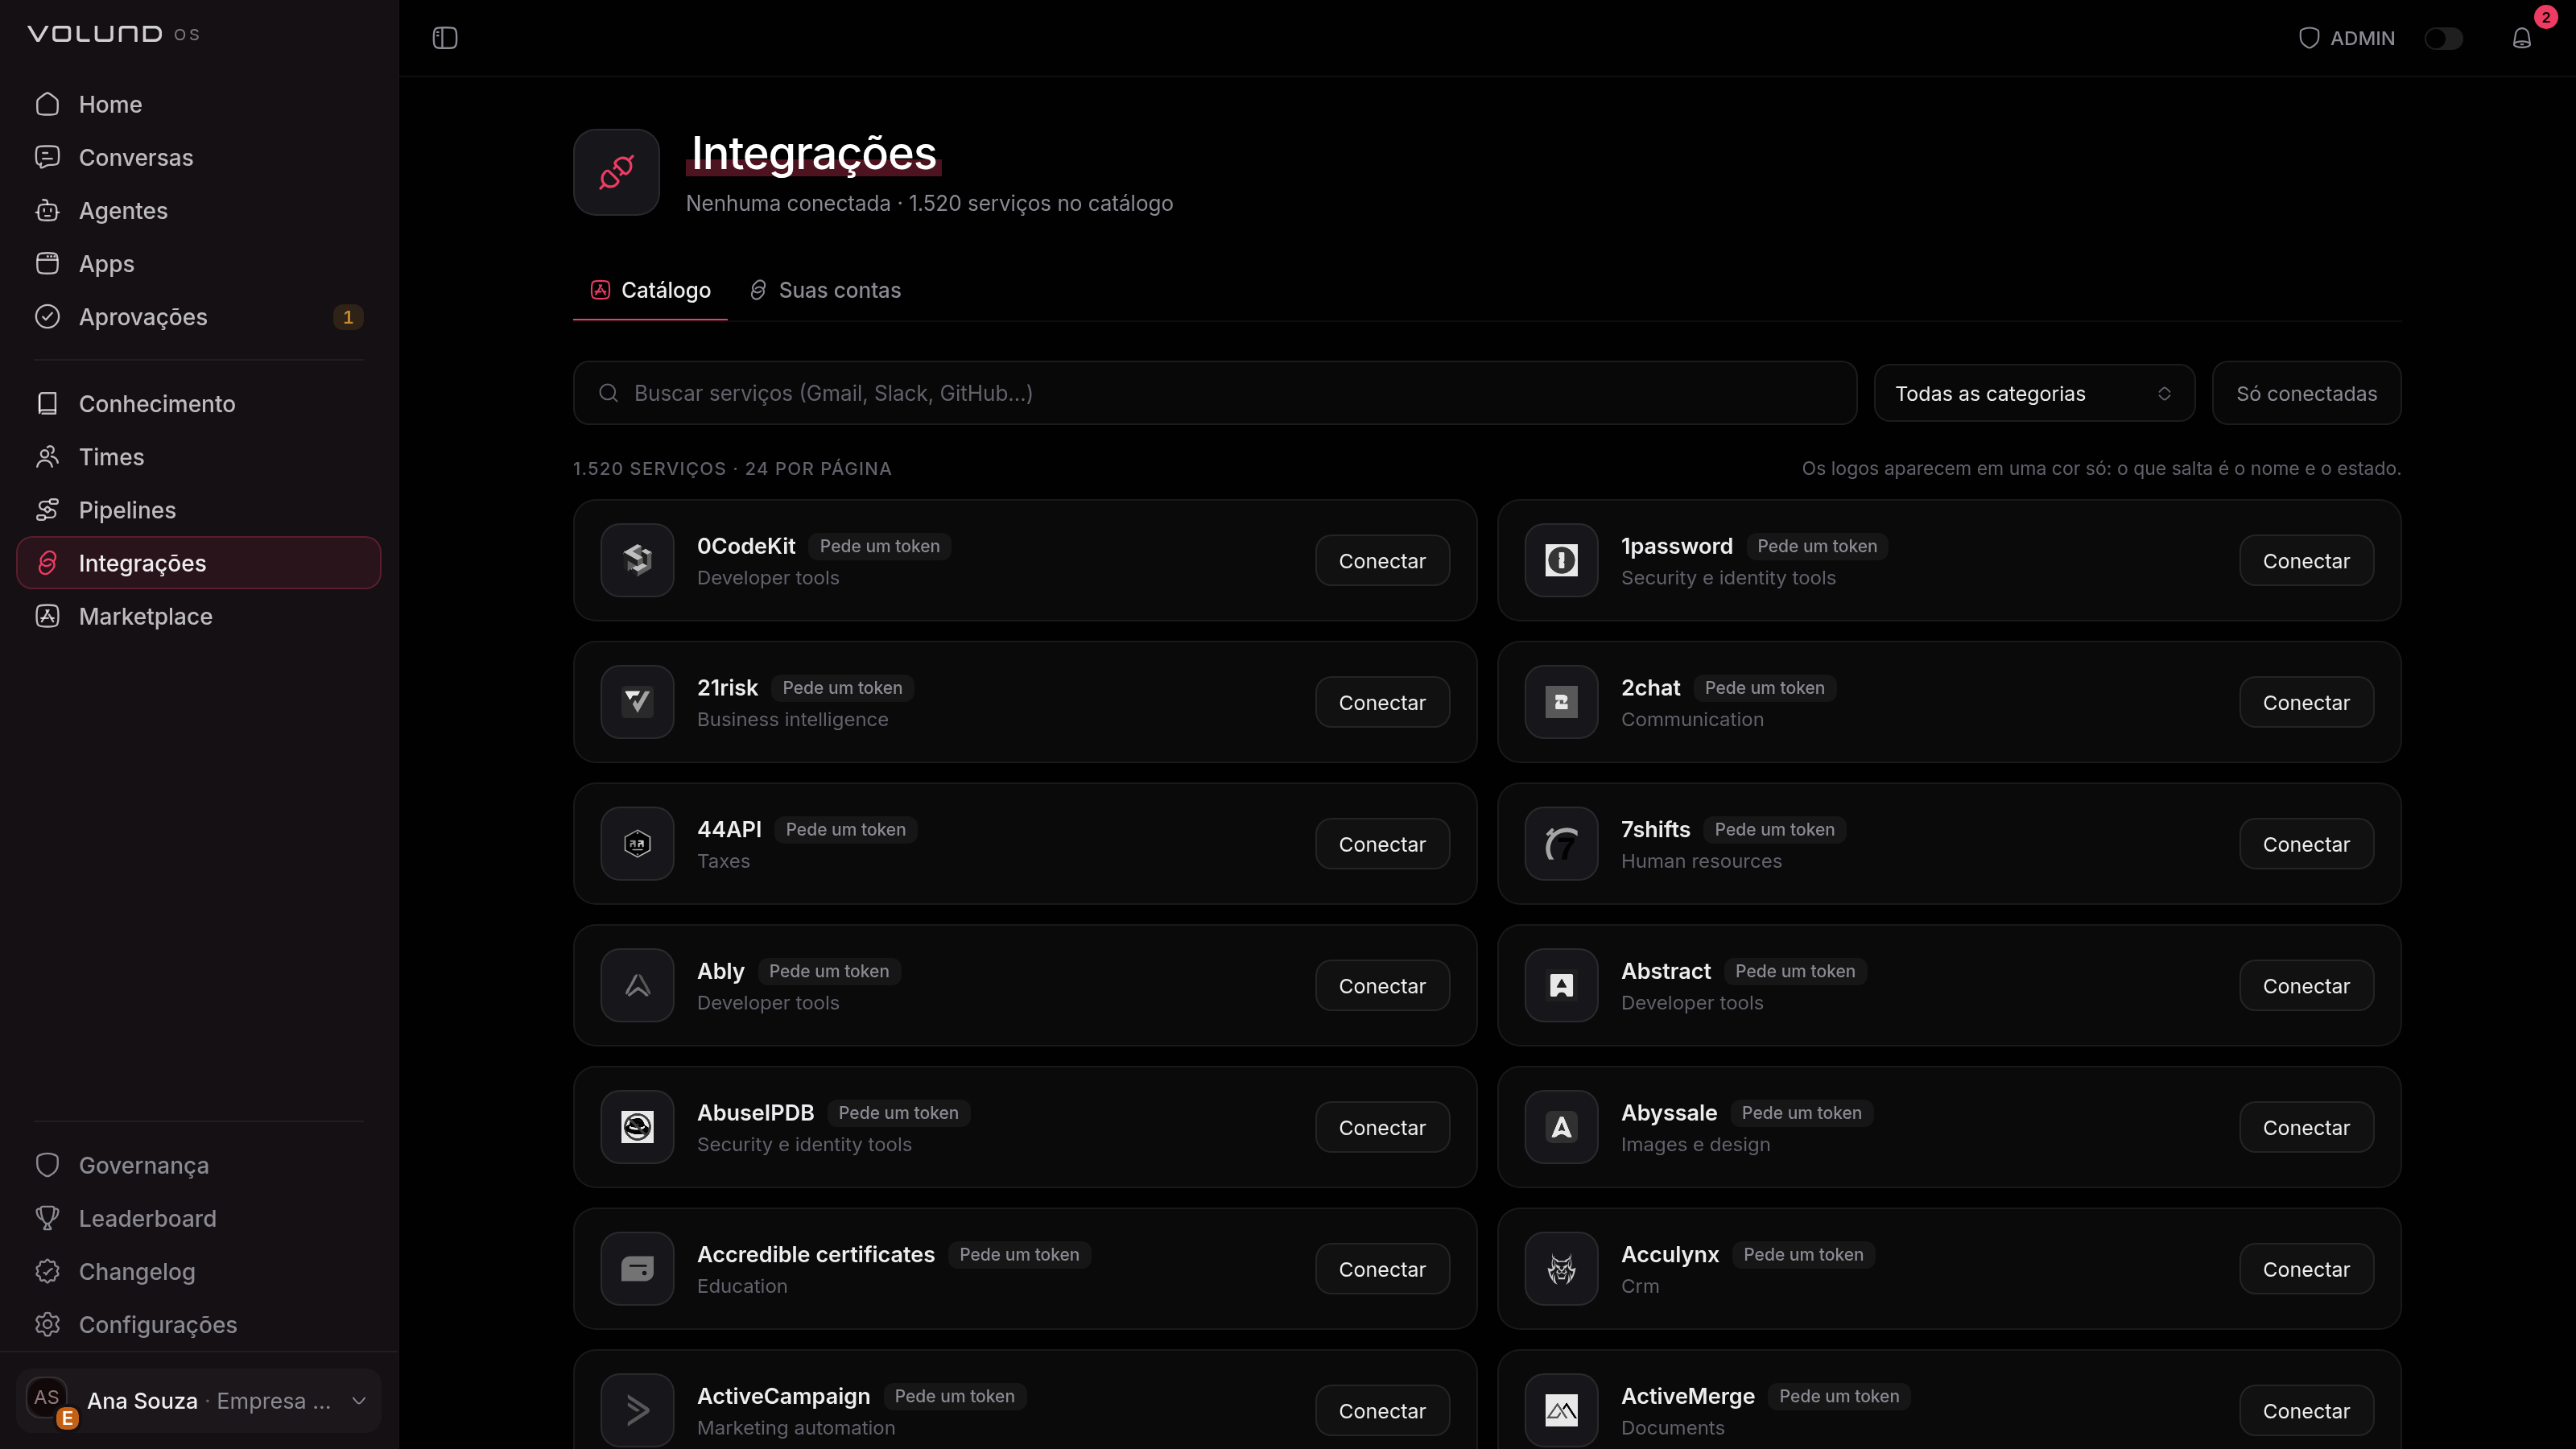
Task: Open Agentes in sidebar
Action: click(199, 210)
